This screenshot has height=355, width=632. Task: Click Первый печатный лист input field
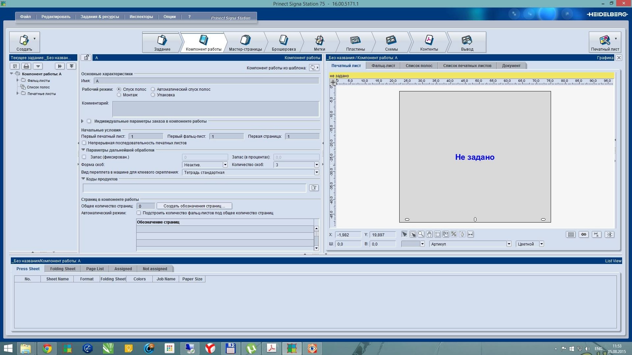146,136
